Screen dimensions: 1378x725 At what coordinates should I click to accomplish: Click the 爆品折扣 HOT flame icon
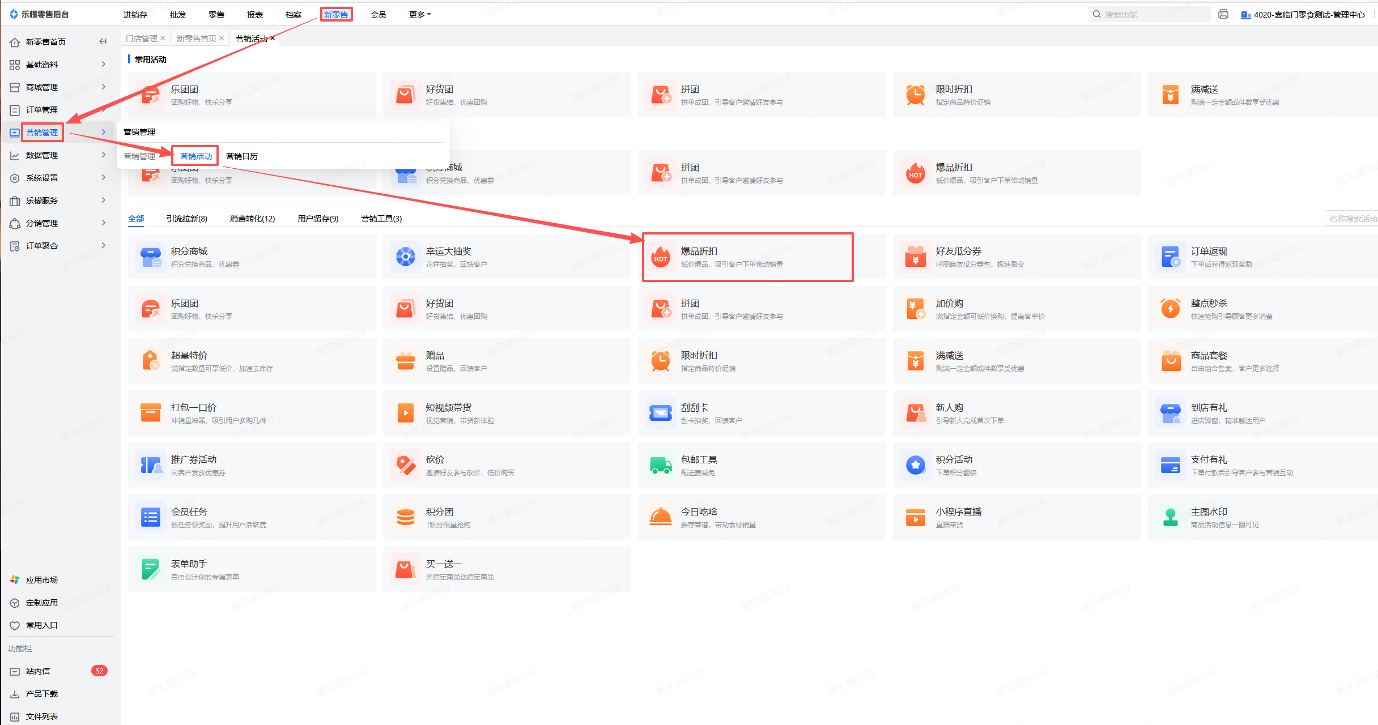[x=661, y=257]
